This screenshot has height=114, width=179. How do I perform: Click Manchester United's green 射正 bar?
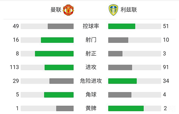[54, 54]
